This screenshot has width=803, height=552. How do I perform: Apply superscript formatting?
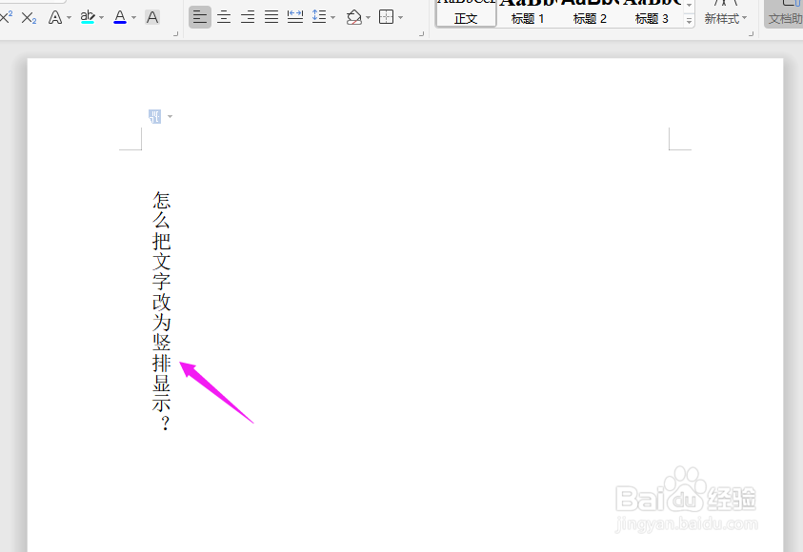pos(8,16)
